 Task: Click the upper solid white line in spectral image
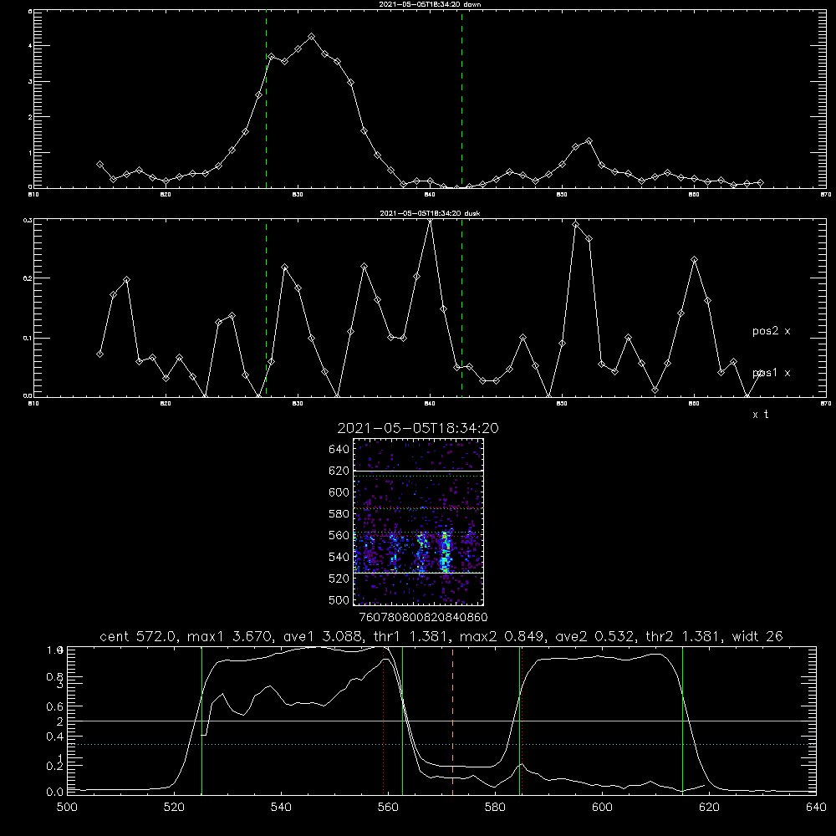[419, 472]
